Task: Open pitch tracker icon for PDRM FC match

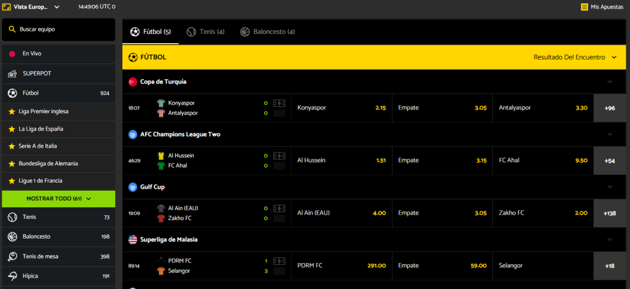Action: 279,261
